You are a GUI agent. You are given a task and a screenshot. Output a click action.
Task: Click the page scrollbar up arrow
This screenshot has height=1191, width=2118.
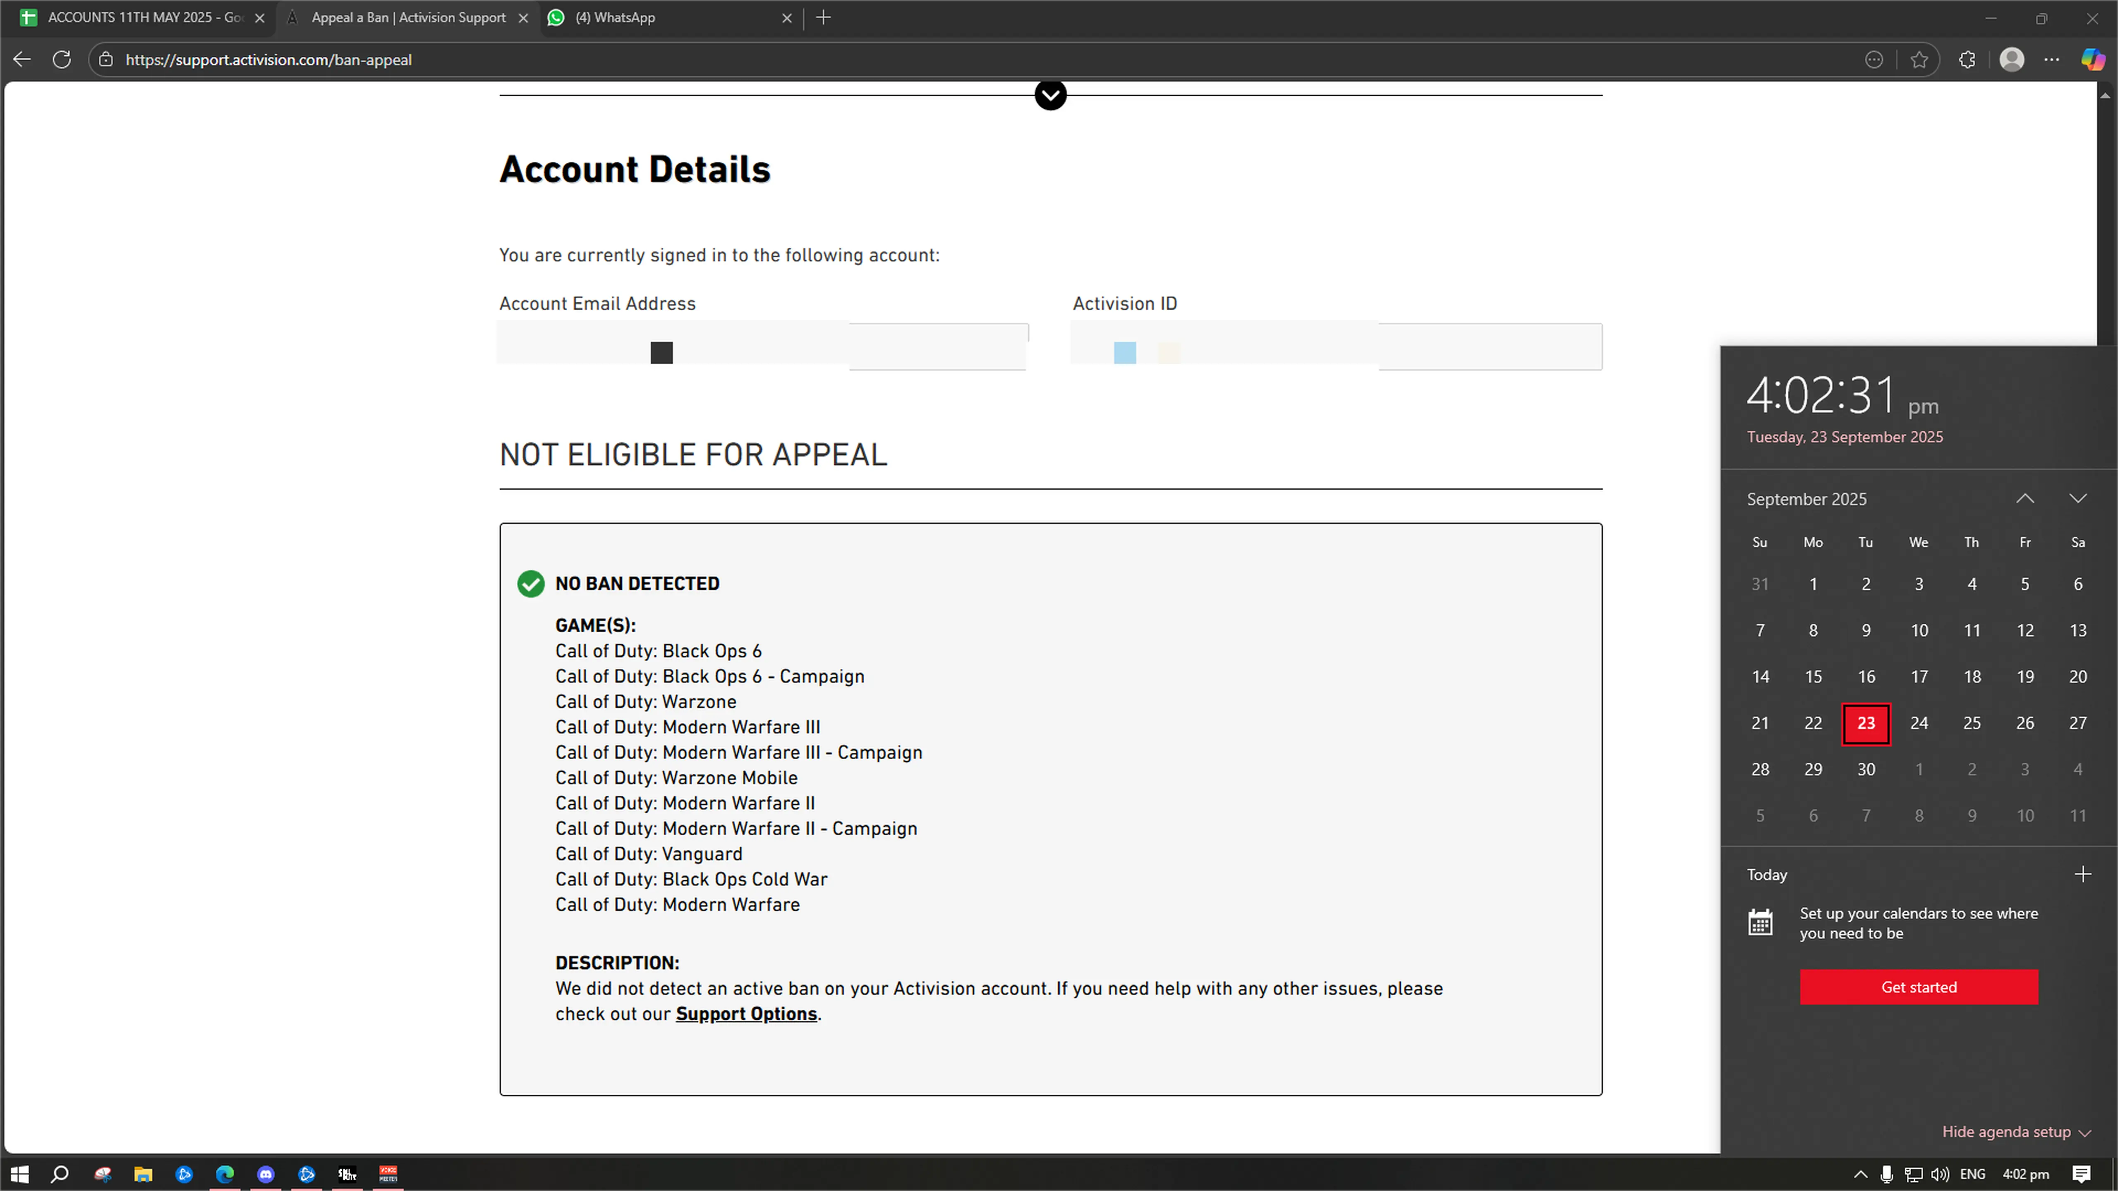coord(2106,96)
